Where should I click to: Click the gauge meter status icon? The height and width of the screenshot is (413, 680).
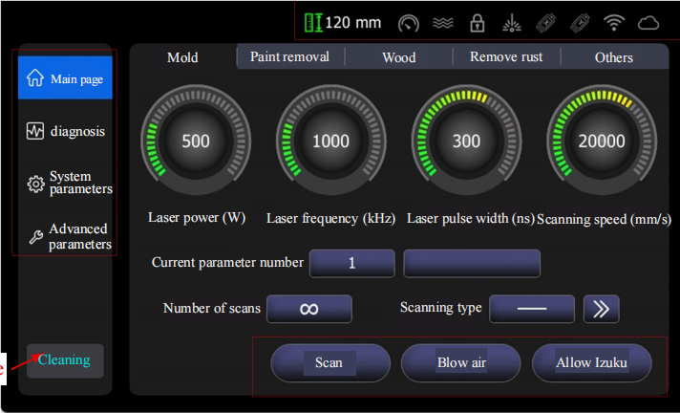point(409,22)
